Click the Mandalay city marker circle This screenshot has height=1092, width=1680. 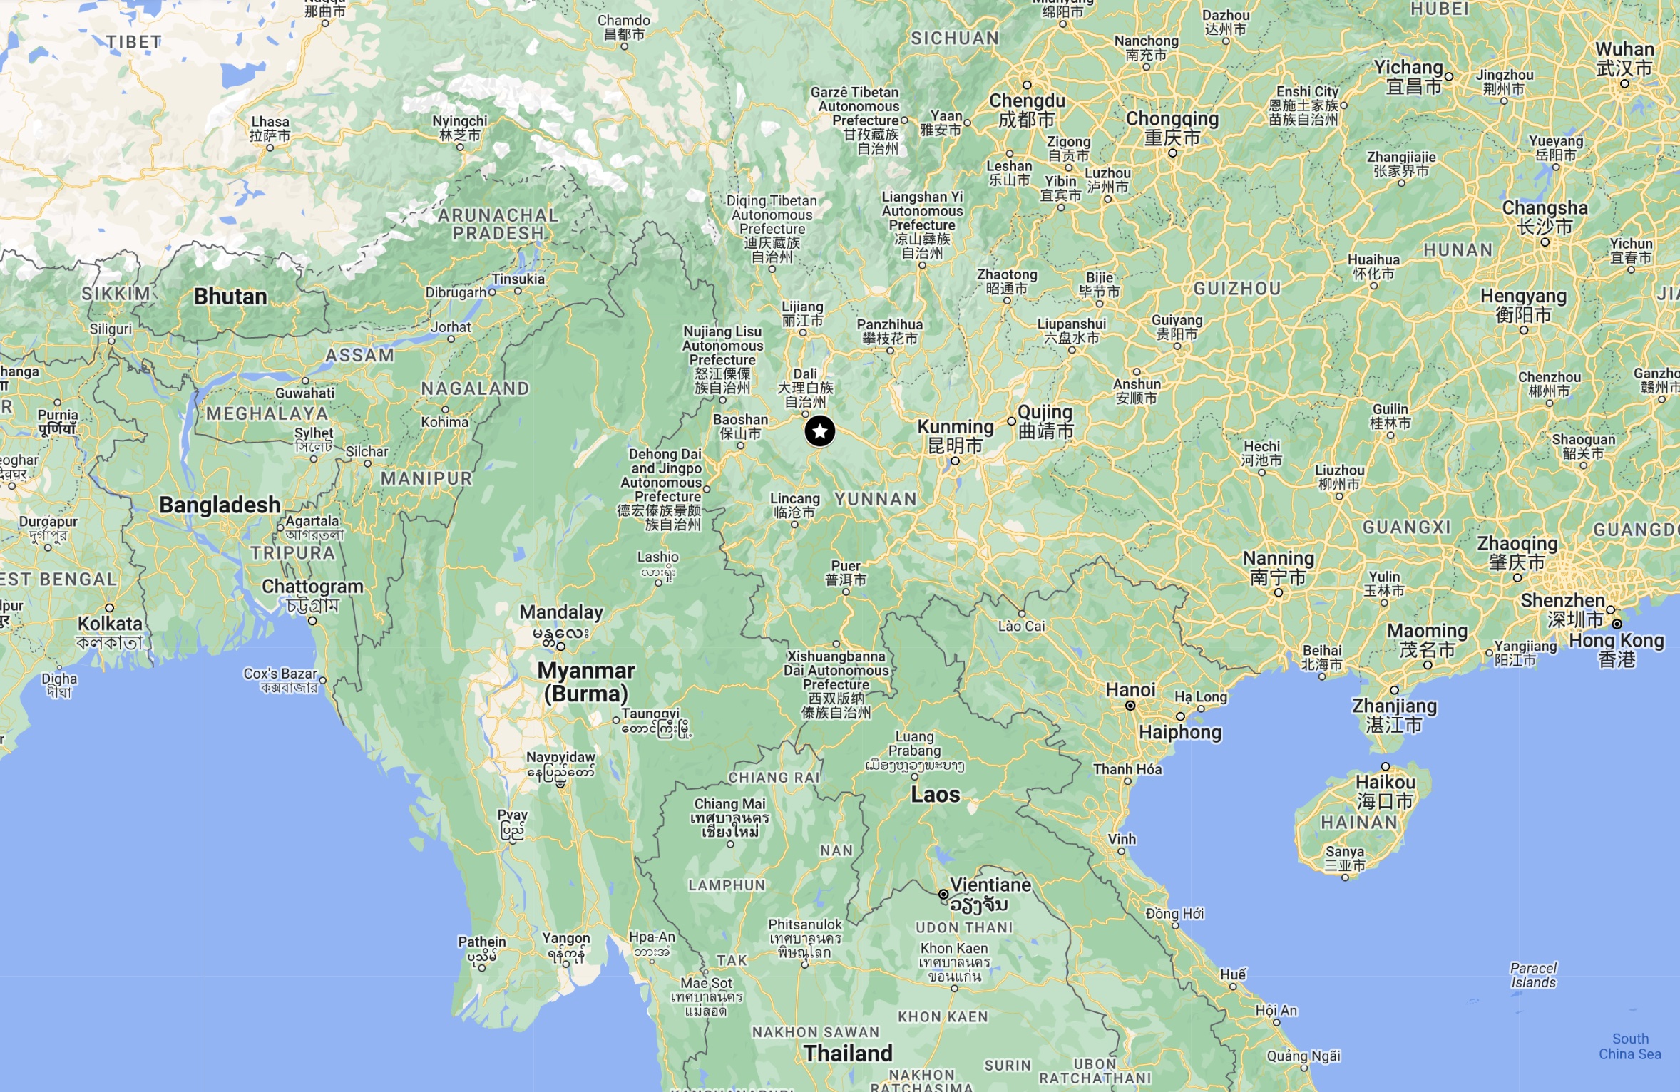coord(561,647)
